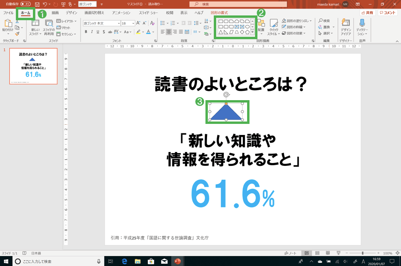Open the Font Color swatch
The width and height of the screenshot is (401, 266).
point(148,32)
